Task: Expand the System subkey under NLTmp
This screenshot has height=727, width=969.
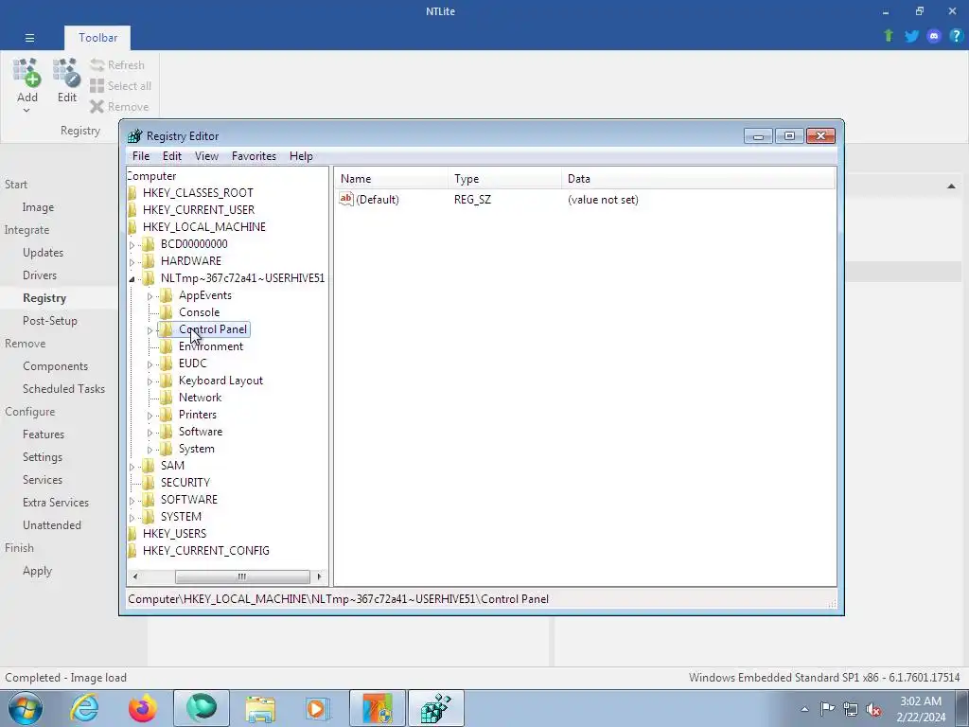Action: 150,450
